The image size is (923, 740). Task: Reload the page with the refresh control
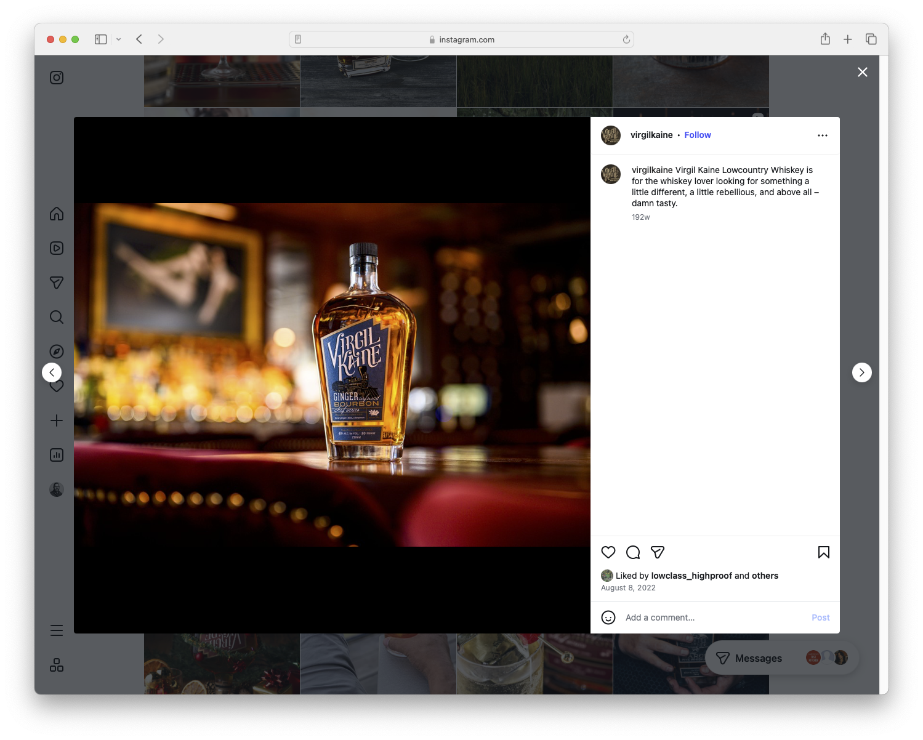(626, 39)
